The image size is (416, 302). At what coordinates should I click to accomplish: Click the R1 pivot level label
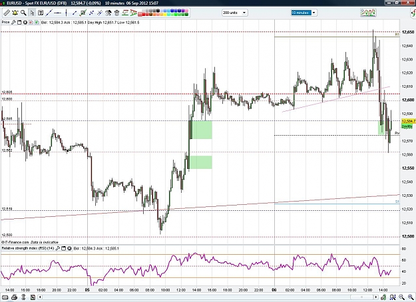click(x=397, y=35)
